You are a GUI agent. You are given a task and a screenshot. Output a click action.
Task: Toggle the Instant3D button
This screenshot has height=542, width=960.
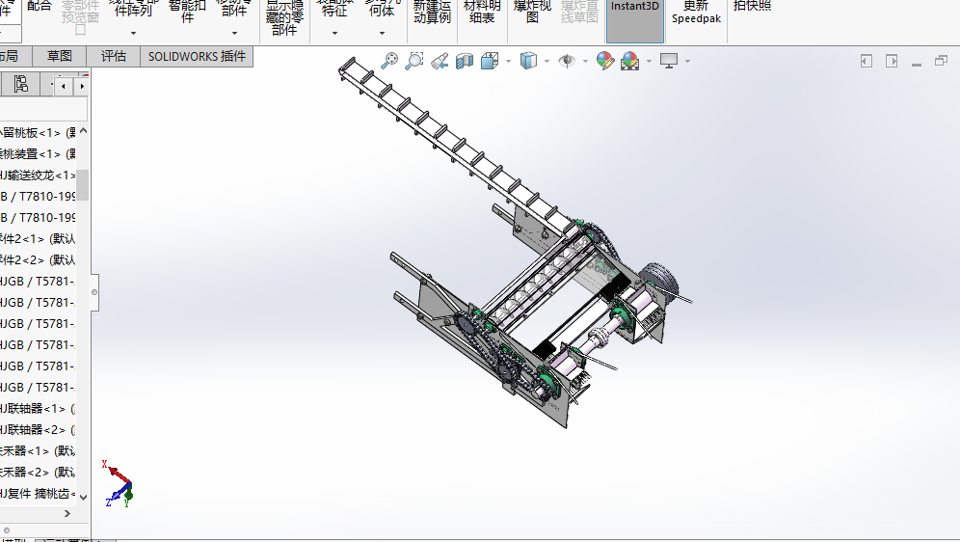tap(635, 20)
